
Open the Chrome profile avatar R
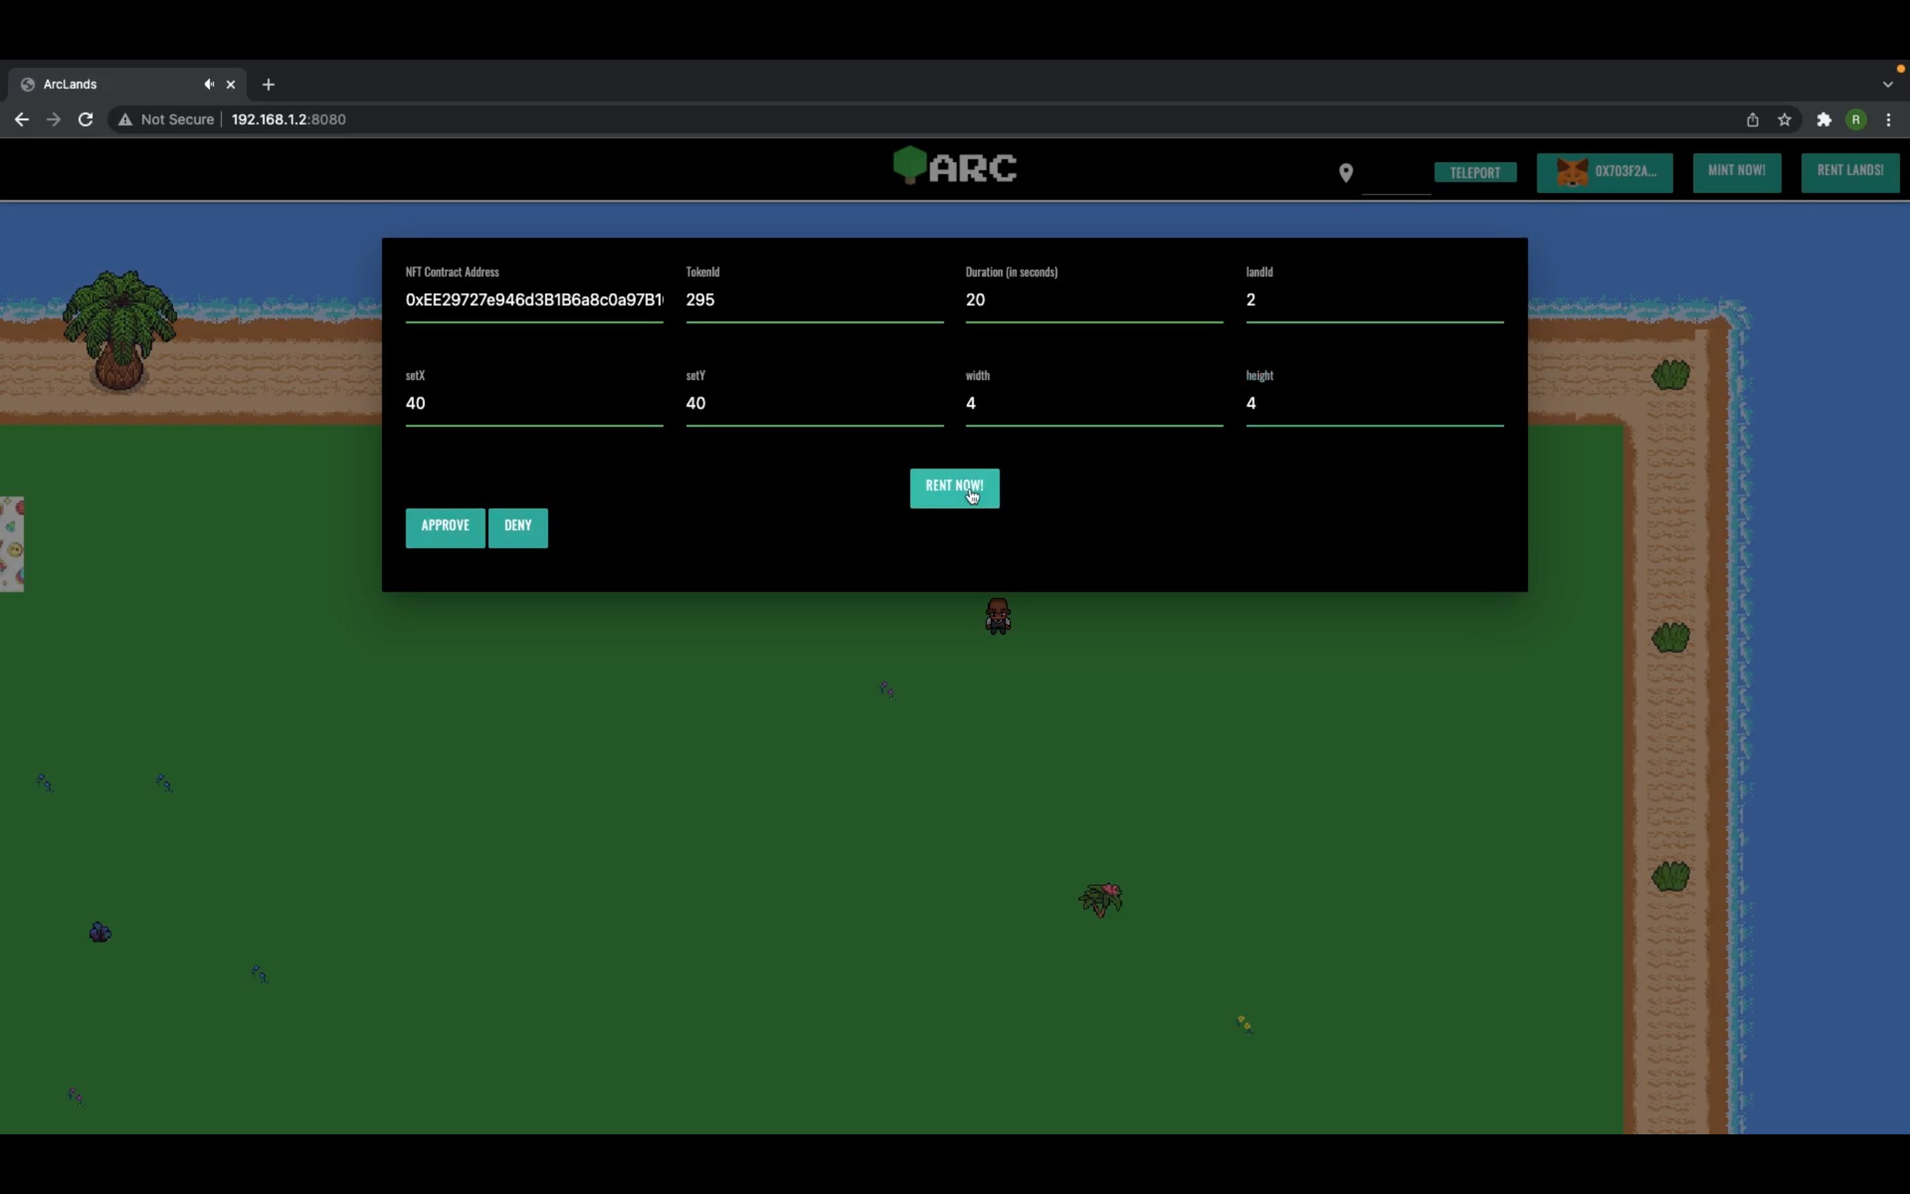click(1856, 119)
